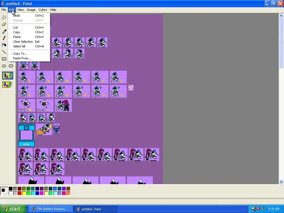This screenshot has width=284, height=213.
Task: Click the vertical scrollbar thumb
Action: point(281,43)
